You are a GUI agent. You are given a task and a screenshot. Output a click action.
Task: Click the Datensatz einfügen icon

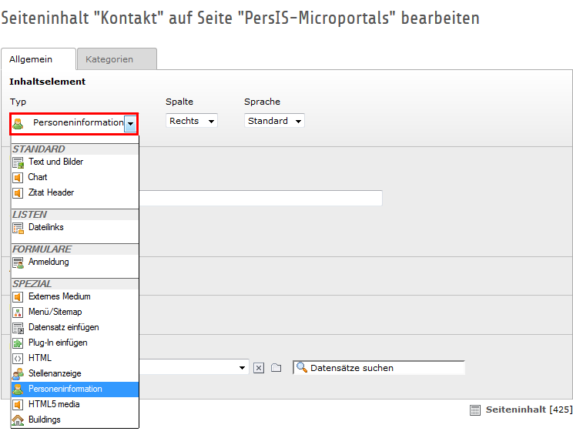pos(18,328)
